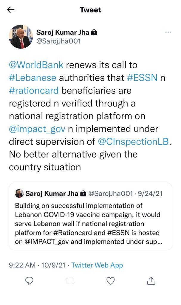This screenshot has width=181, height=305.
Task: Go back using the left arrow
Action: 11,10
